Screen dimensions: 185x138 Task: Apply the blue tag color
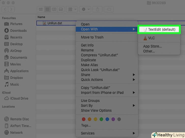107,119
